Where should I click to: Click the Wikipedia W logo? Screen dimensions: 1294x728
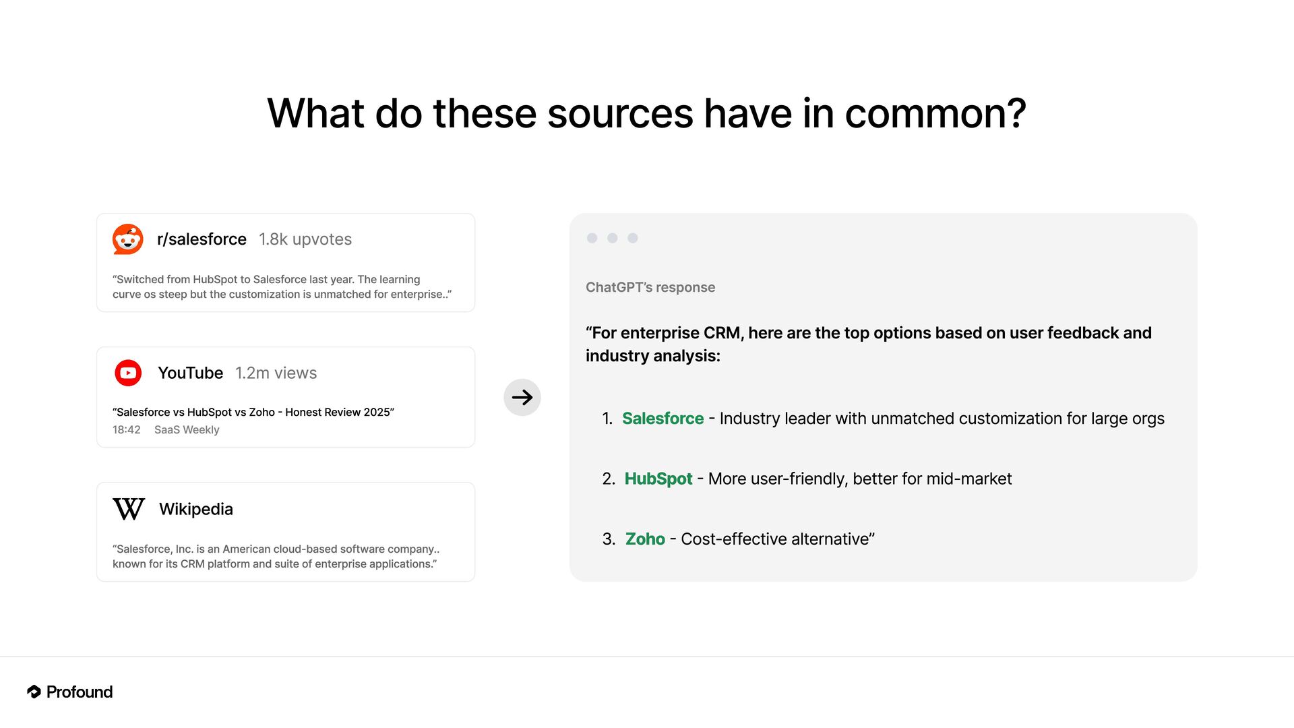tap(129, 509)
